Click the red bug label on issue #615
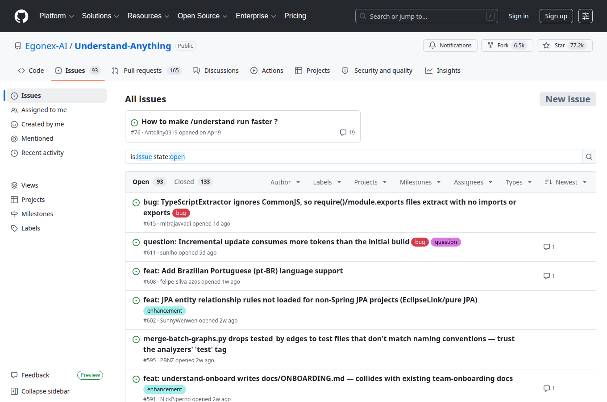The image size is (607, 402). (x=181, y=213)
